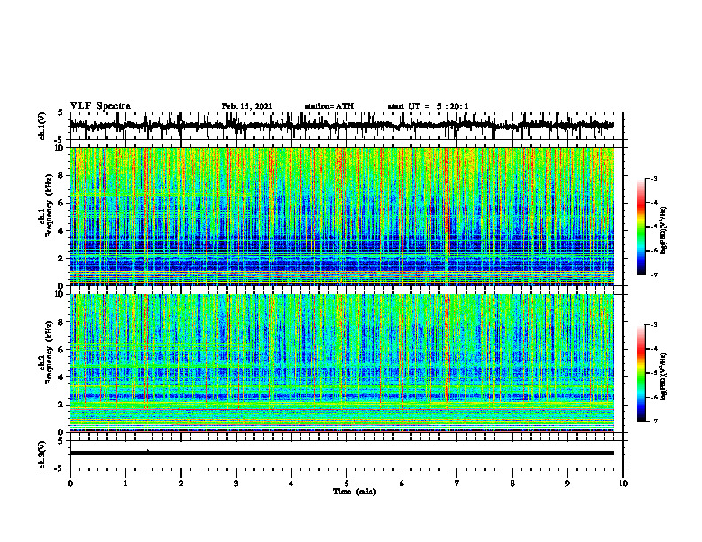Click the ch.3 flat black trace
The height and width of the screenshot is (542, 702).
[x=342, y=453]
